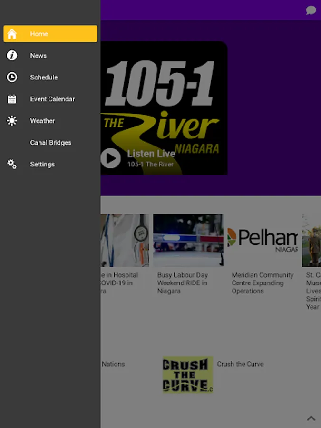Viewport: 321px width, 428px height.
Task: Open the police lights news thumbnail
Action: (x=188, y=240)
